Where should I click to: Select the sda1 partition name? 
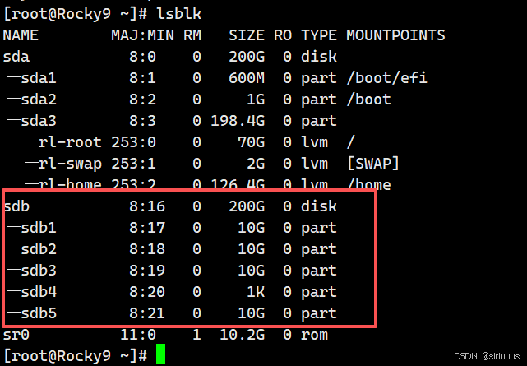pos(39,78)
